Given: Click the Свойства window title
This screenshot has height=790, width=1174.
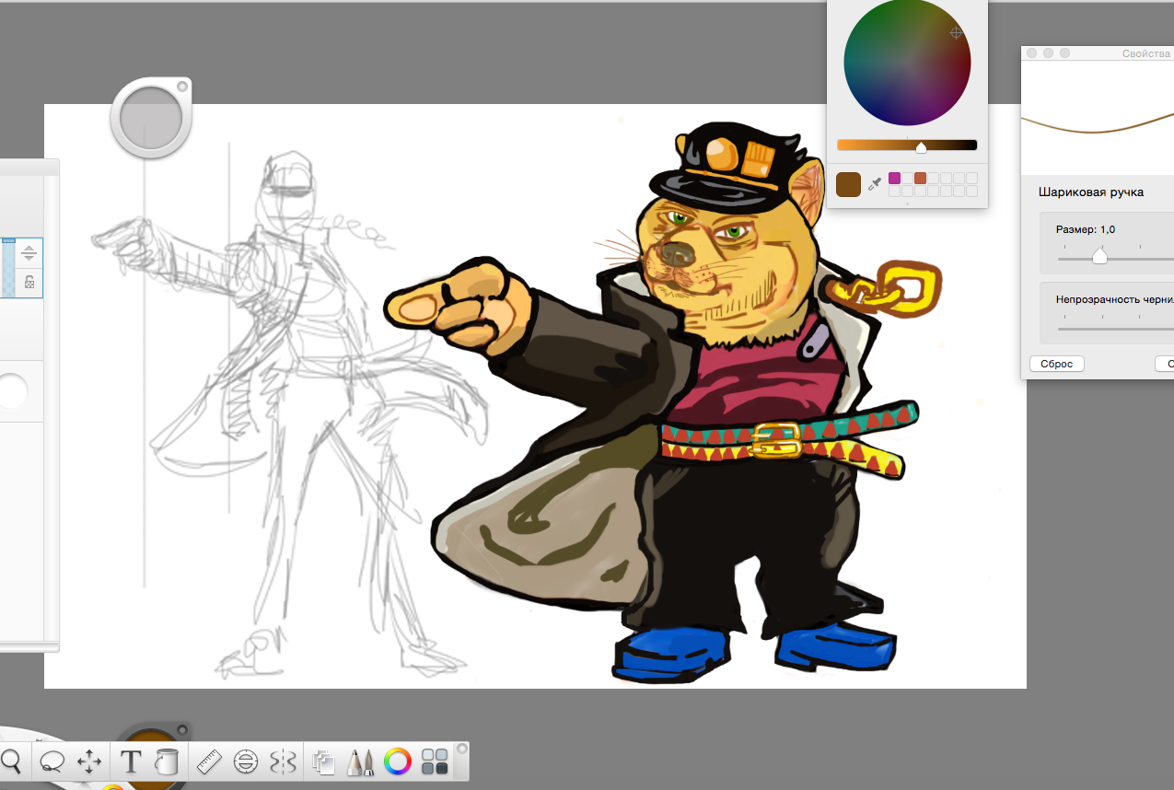Looking at the screenshot, I should 1145,53.
